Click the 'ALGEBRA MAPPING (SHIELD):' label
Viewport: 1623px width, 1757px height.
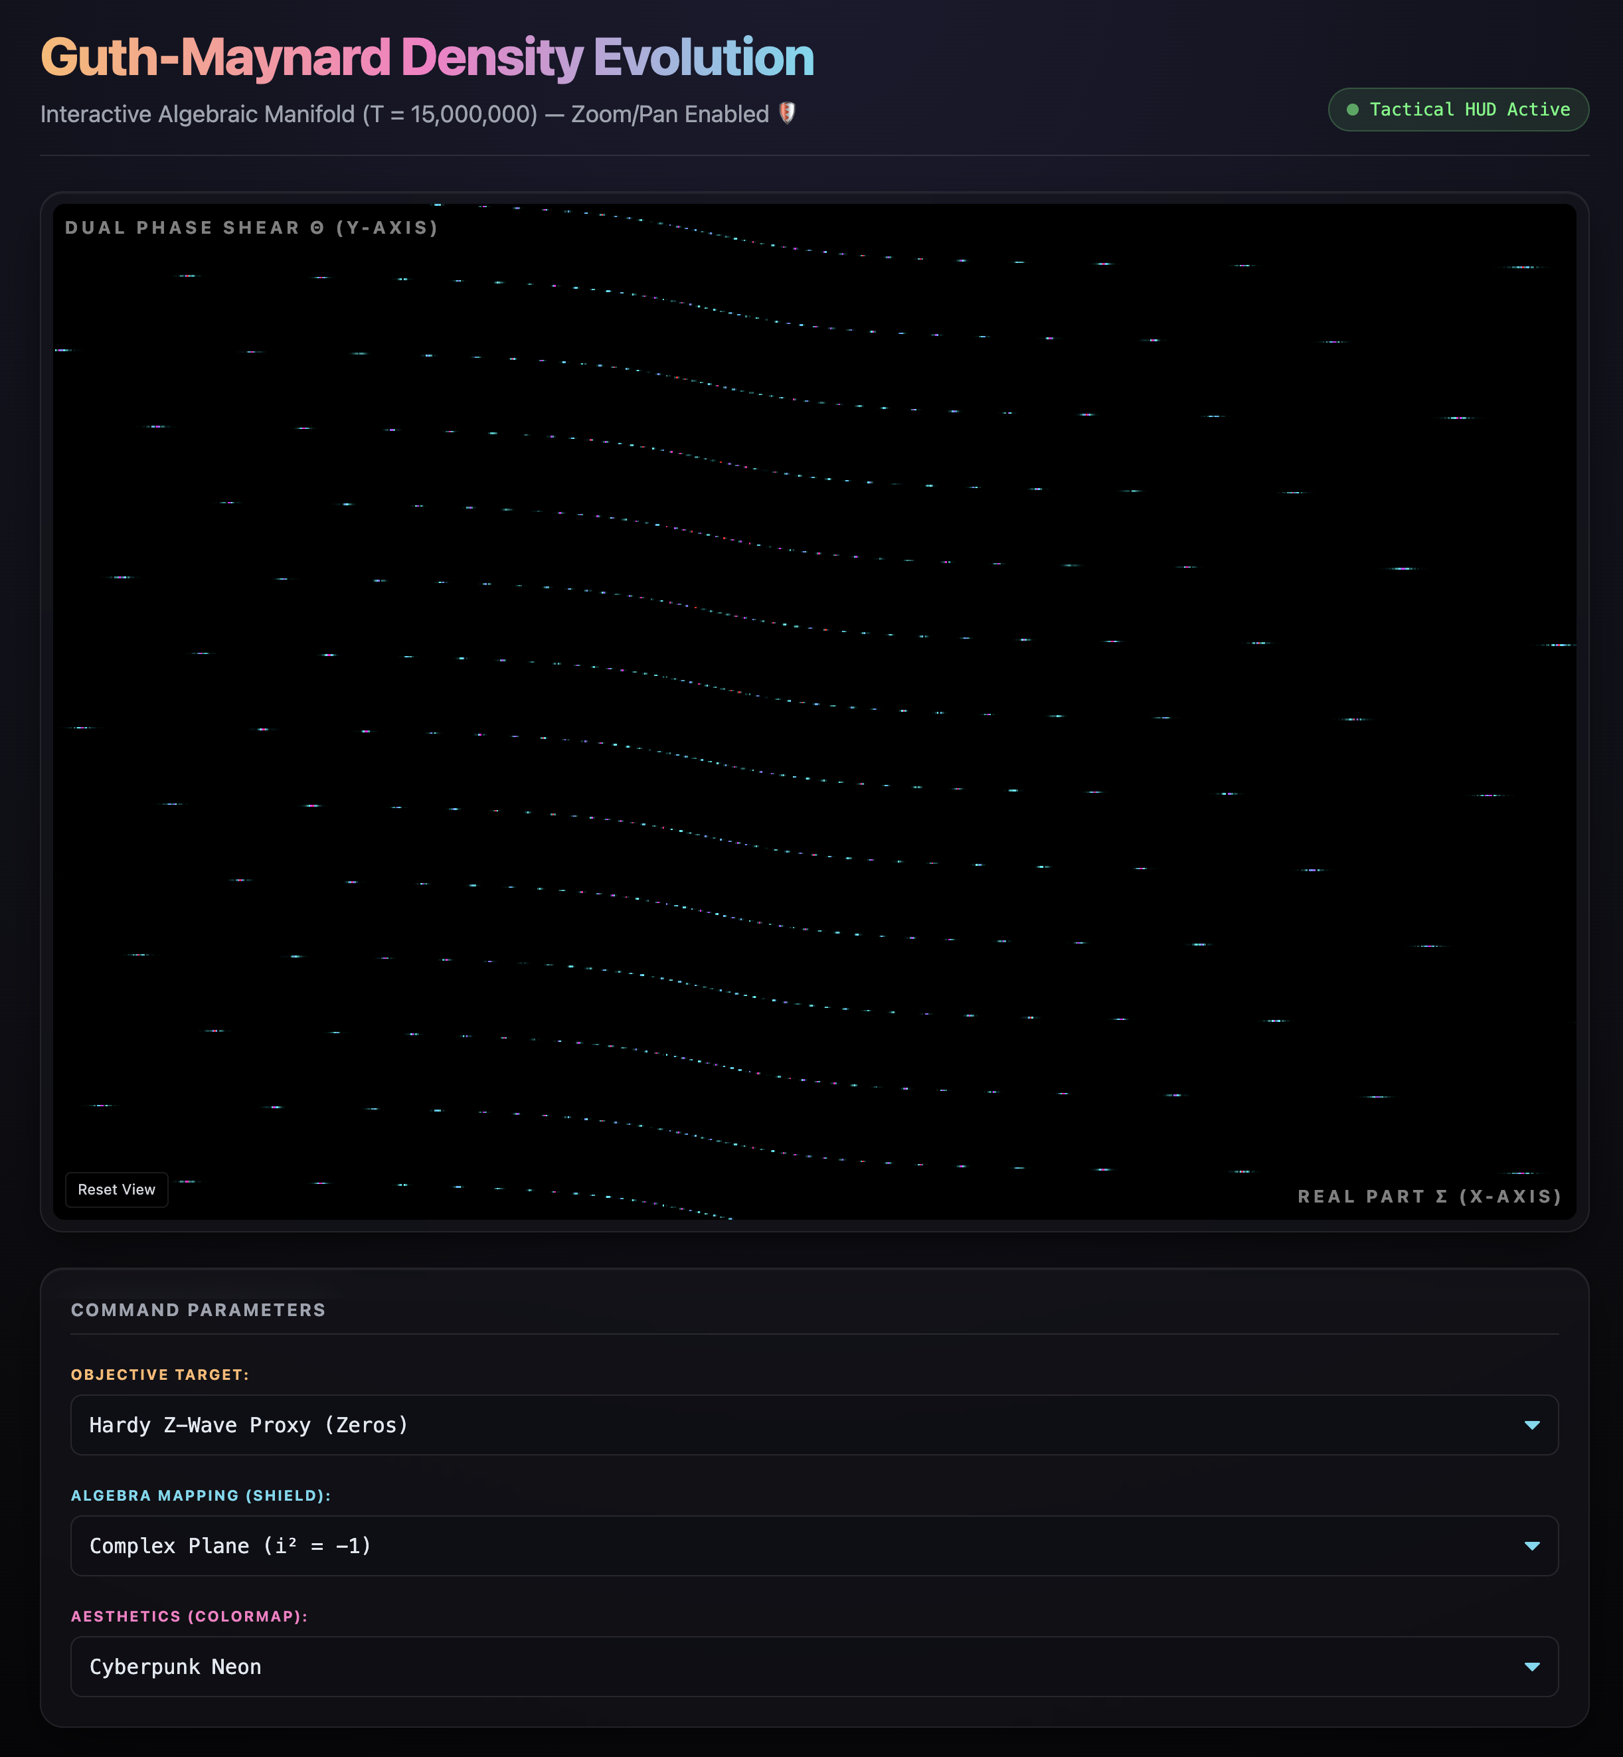pos(201,1495)
